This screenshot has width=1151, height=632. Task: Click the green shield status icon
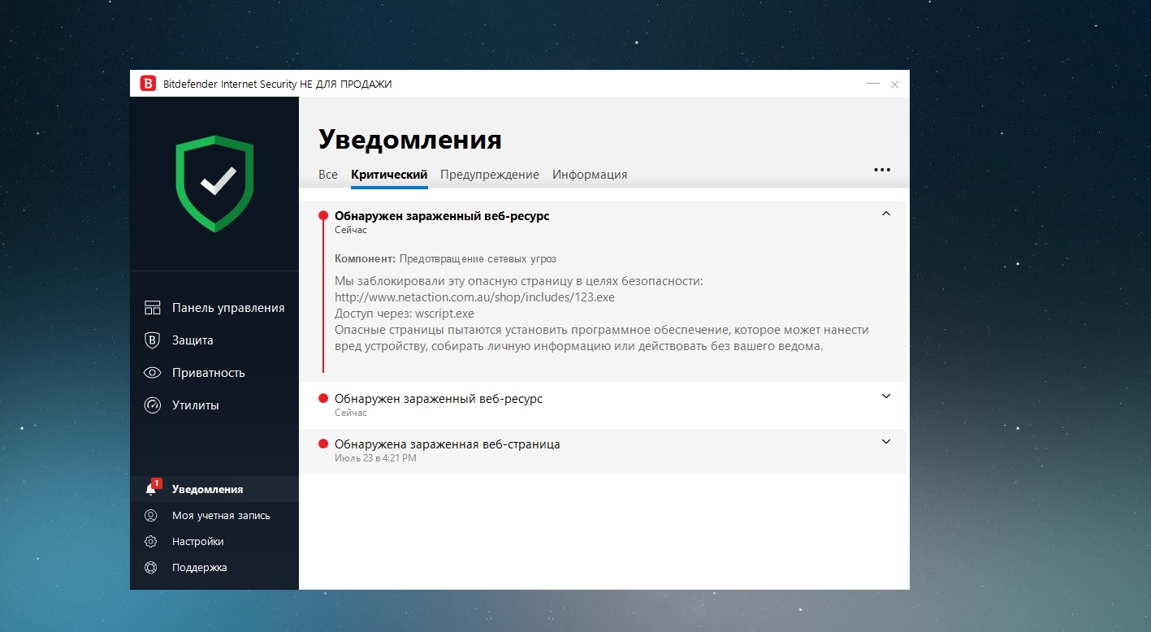(214, 184)
